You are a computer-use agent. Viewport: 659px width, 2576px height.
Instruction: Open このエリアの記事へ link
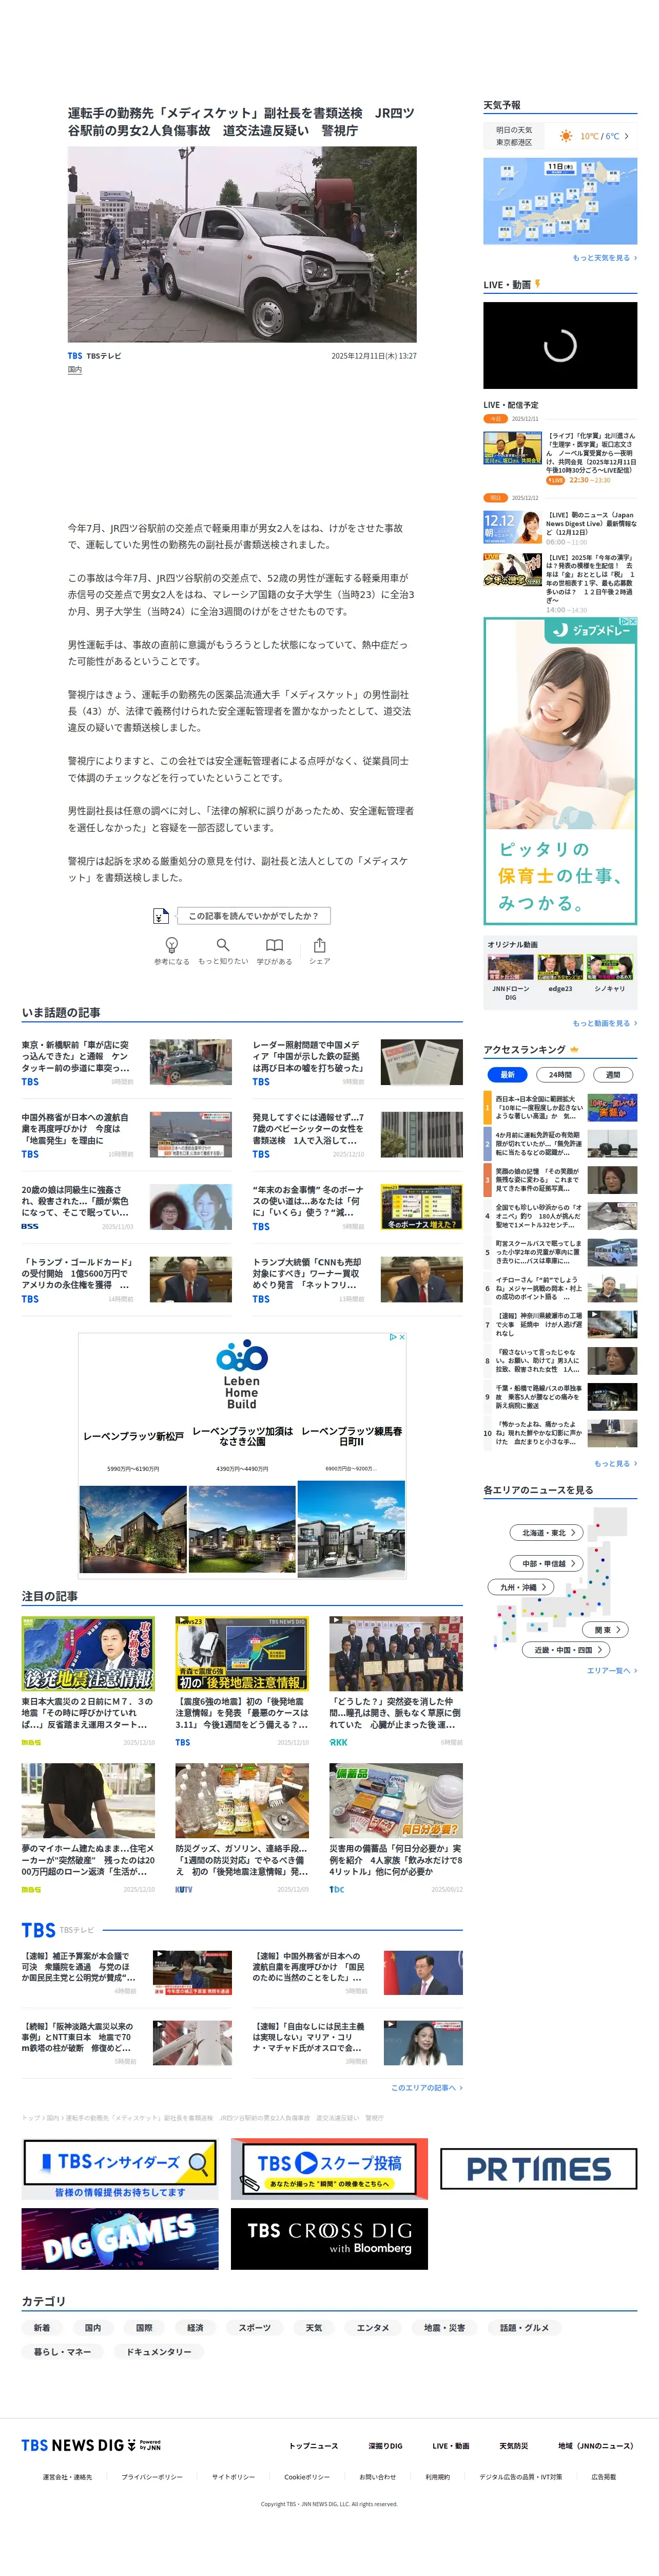427,2087
